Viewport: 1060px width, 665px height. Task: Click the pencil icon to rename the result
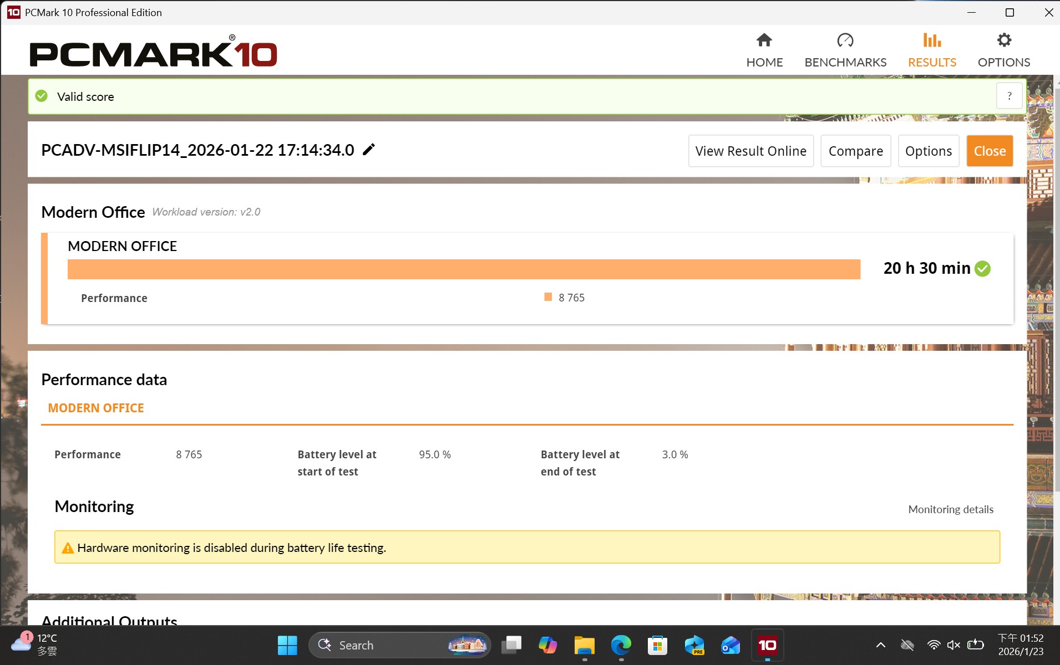pos(368,149)
